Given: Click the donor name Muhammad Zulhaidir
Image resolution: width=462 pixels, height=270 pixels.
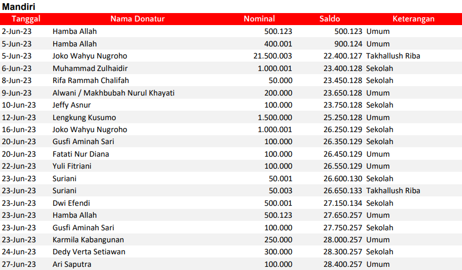Looking at the screenshot, I should (x=90, y=68).
